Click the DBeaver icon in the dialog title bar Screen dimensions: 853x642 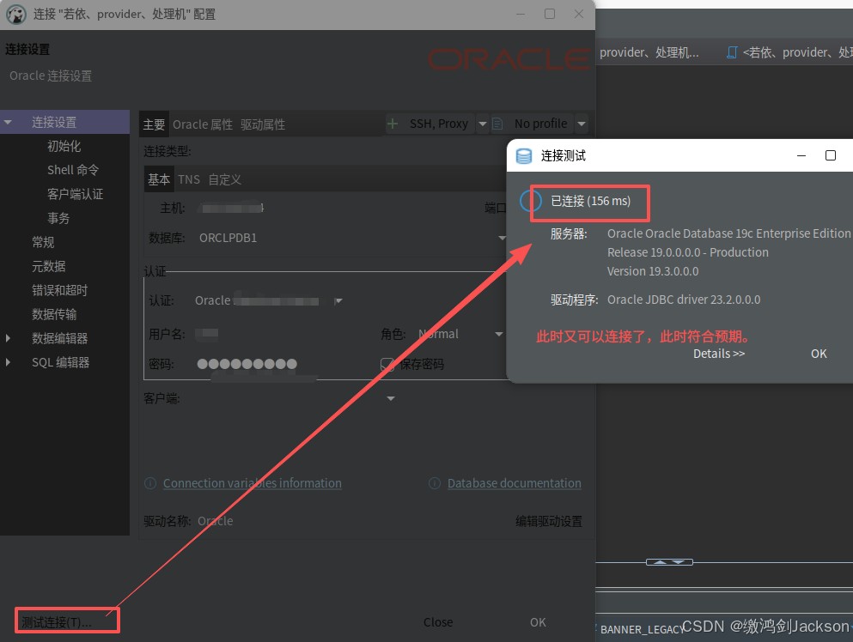(x=16, y=14)
